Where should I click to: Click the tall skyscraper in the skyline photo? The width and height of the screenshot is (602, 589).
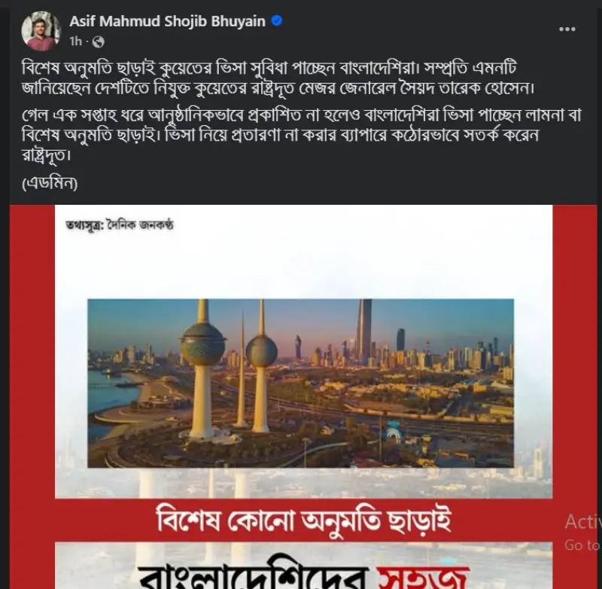[364, 332]
